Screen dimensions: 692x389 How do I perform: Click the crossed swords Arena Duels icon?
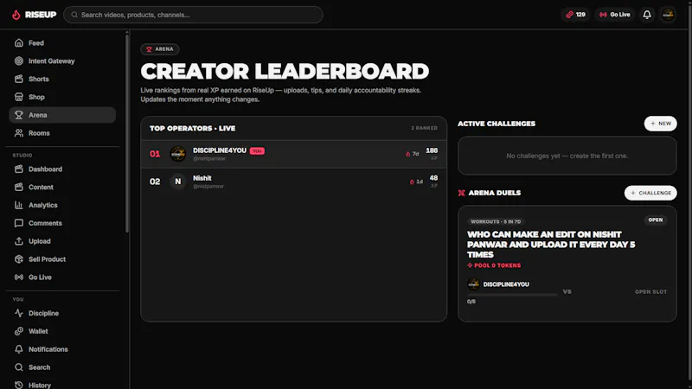(x=462, y=193)
